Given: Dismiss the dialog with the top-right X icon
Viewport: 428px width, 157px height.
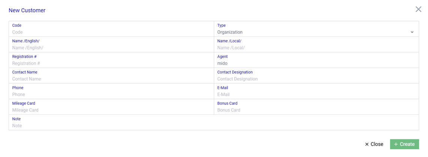Looking at the screenshot, I should point(418,9).
